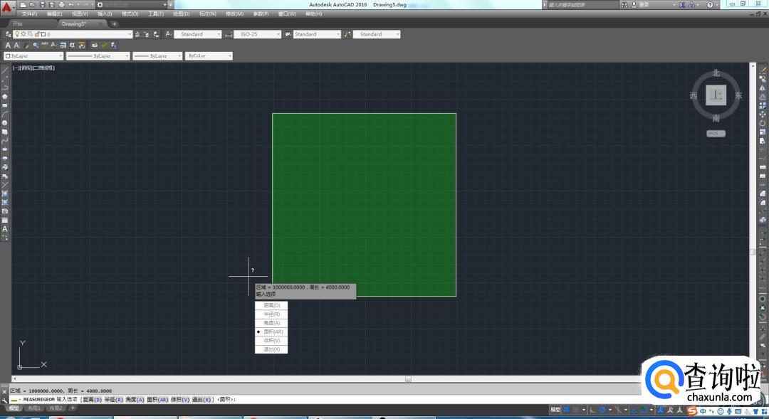Switch to the 开始 tab
The image size is (769, 419).
(x=17, y=23)
